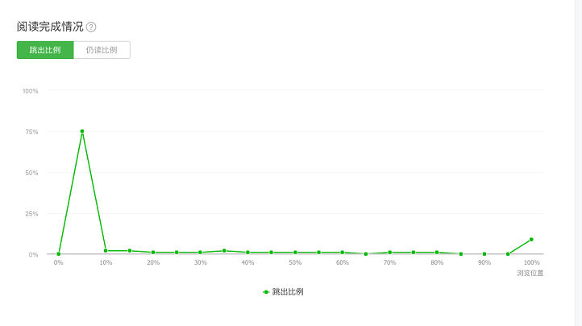Screen dimensions: 582x326
Task: Click the data point at 50% position
Action: [x=295, y=253]
